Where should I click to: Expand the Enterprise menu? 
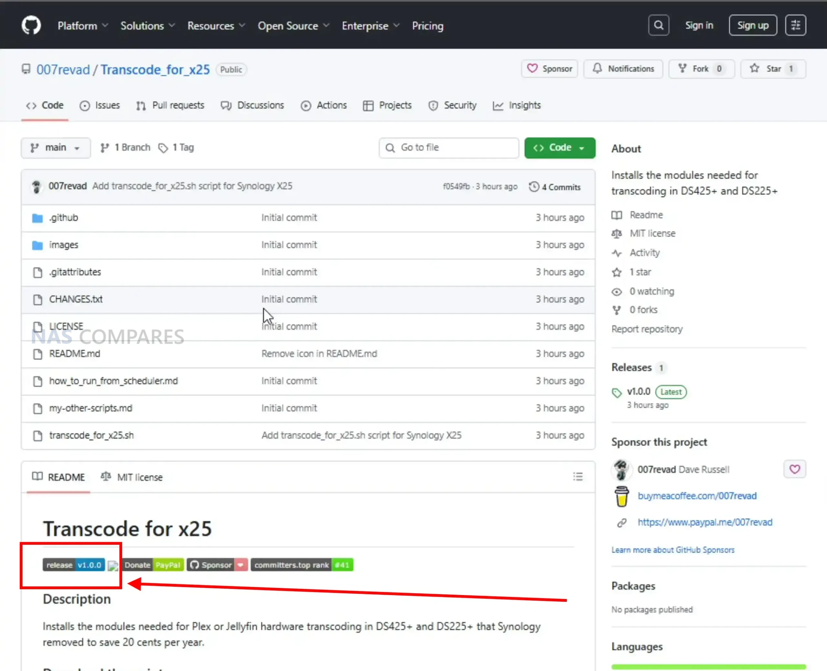[x=370, y=26]
